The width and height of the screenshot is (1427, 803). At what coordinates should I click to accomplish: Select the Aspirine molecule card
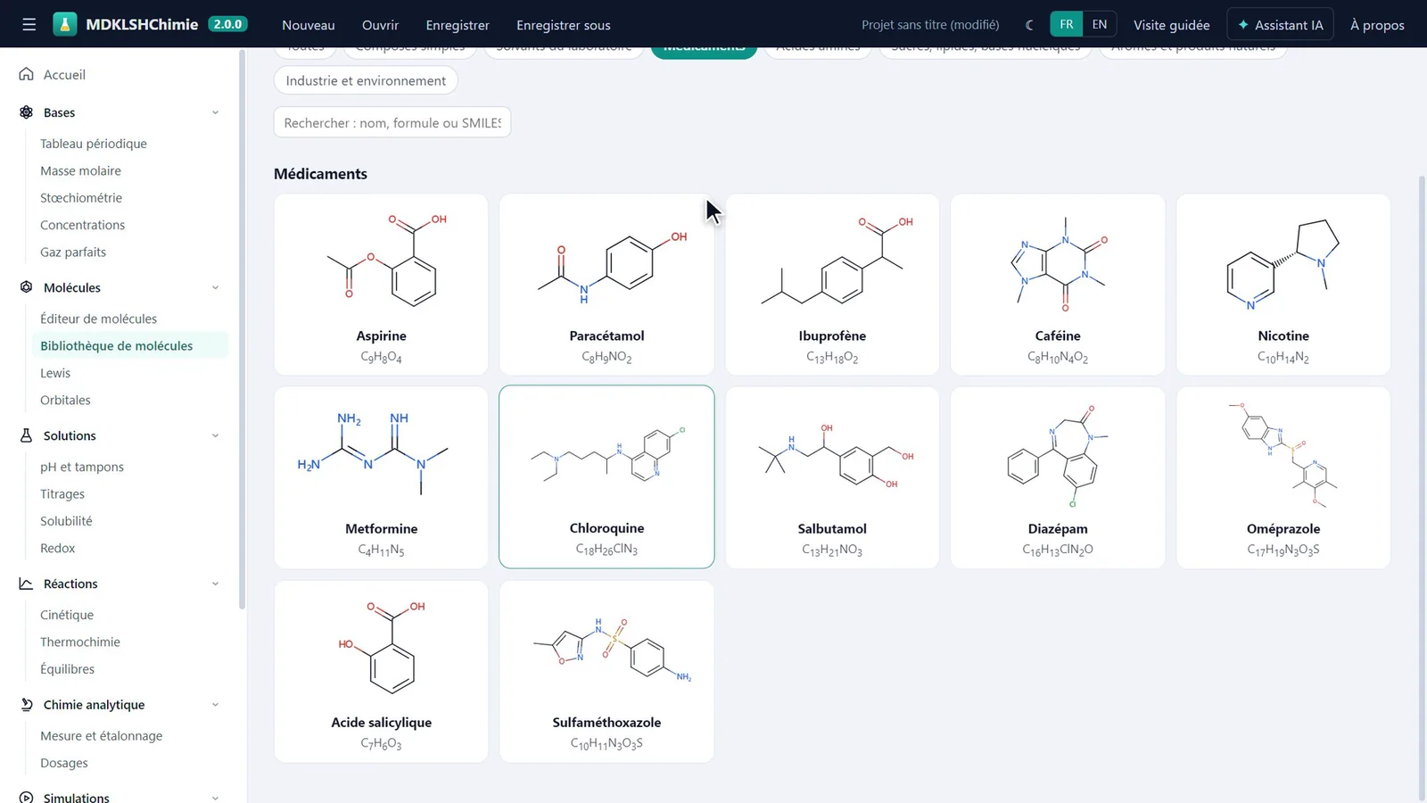(381, 285)
